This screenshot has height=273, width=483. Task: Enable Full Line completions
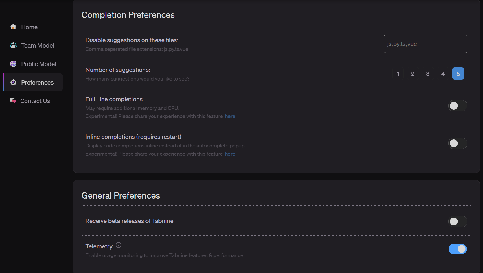pyautogui.click(x=458, y=106)
